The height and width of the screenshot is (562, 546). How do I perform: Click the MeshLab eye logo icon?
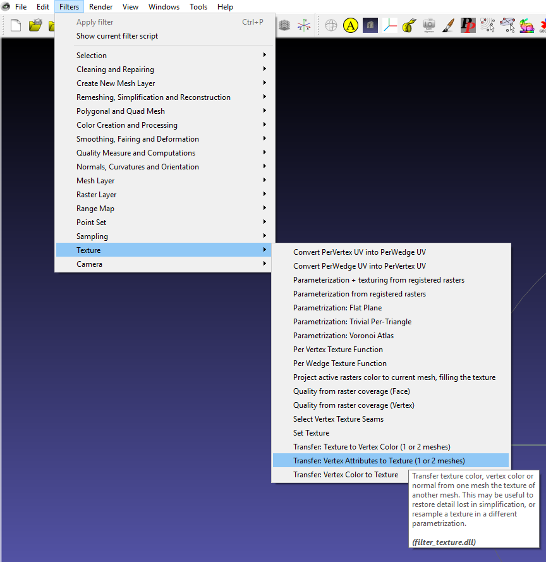click(6, 6)
